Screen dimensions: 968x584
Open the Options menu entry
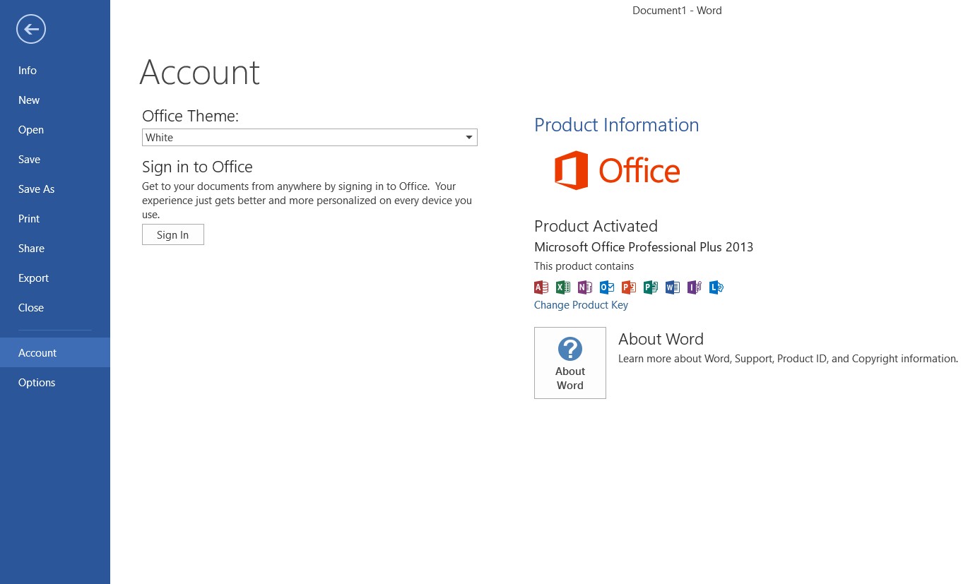[x=37, y=382]
